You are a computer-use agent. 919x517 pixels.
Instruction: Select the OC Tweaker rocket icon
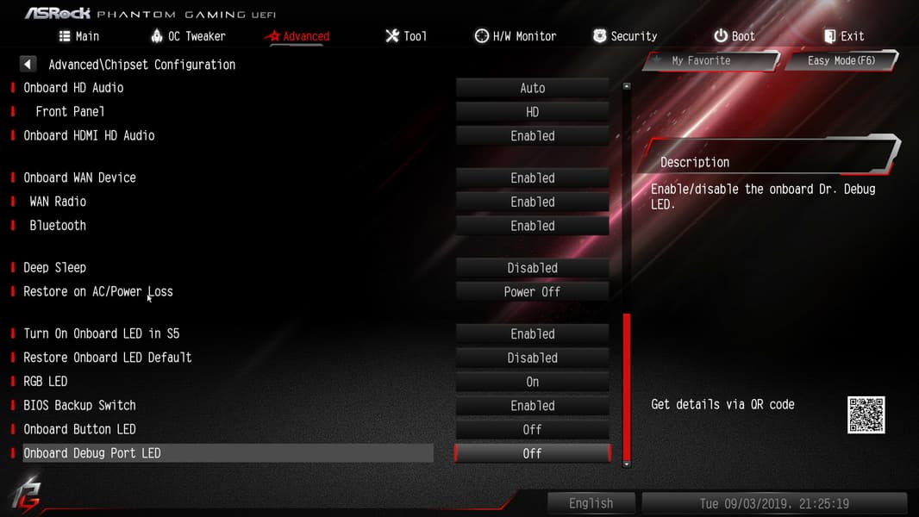pos(157,35)
